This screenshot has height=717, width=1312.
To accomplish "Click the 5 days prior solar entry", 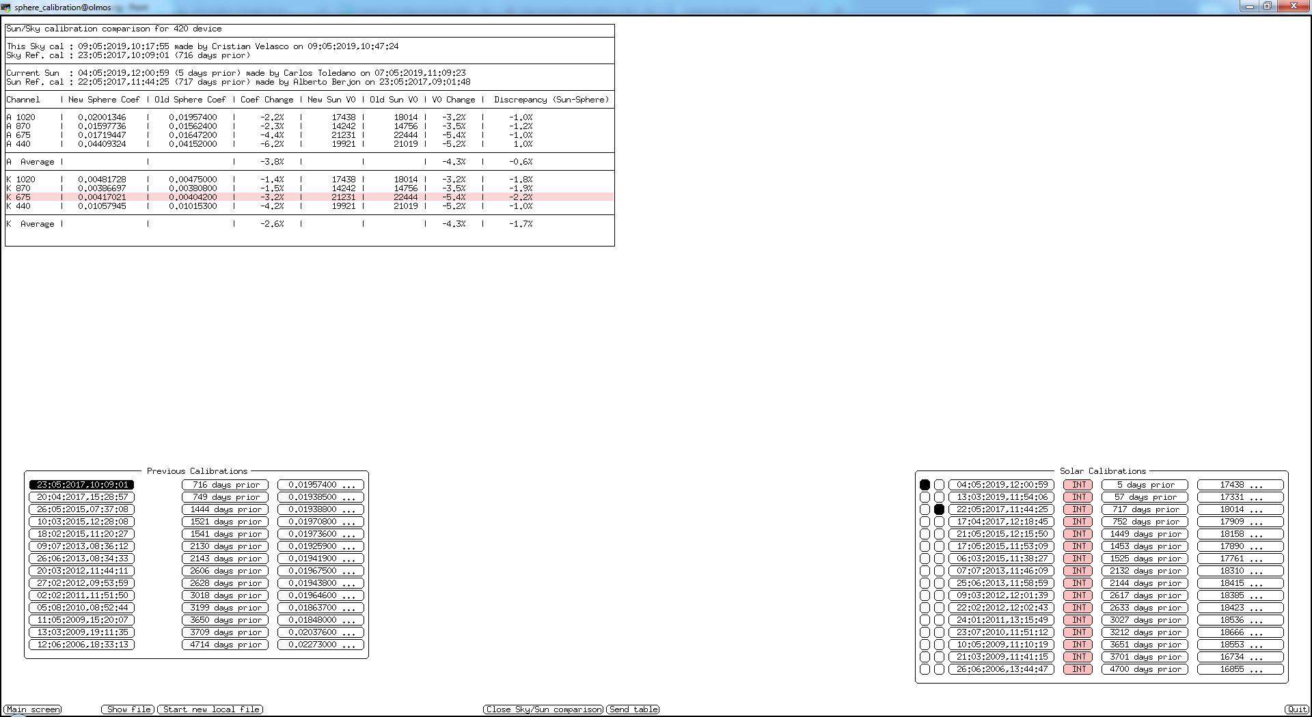I will coord(1145,485).
